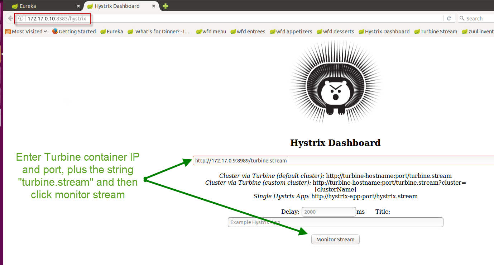Switch to the Eureka browser tab
The image size is (494, 265).
(45, 6)
